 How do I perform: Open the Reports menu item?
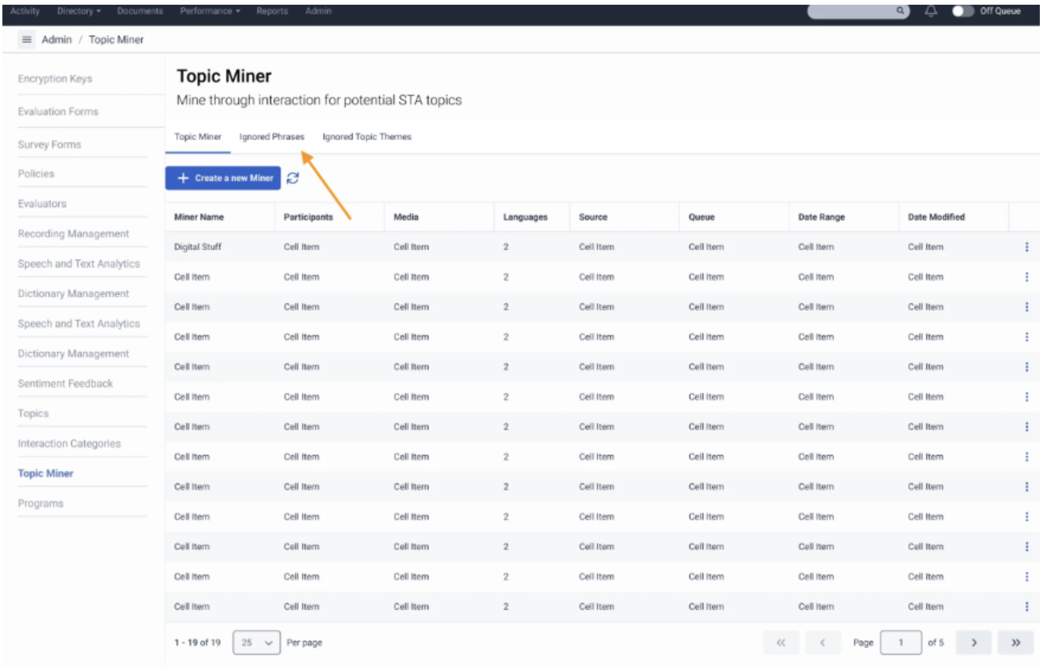pos(272,11)
